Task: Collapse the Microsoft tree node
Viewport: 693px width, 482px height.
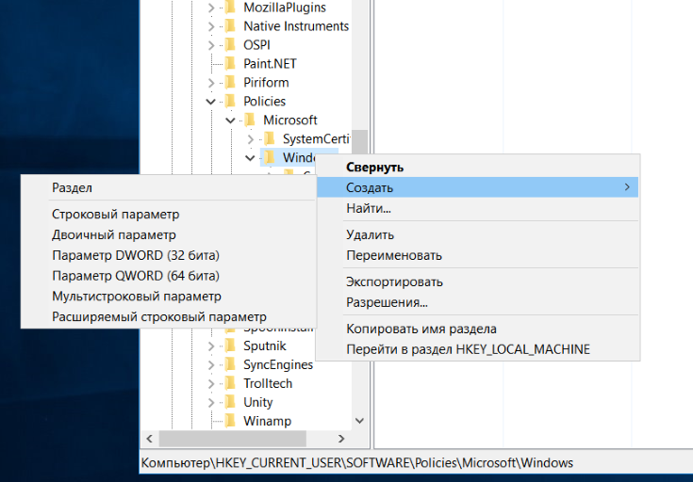Action: 230,120
